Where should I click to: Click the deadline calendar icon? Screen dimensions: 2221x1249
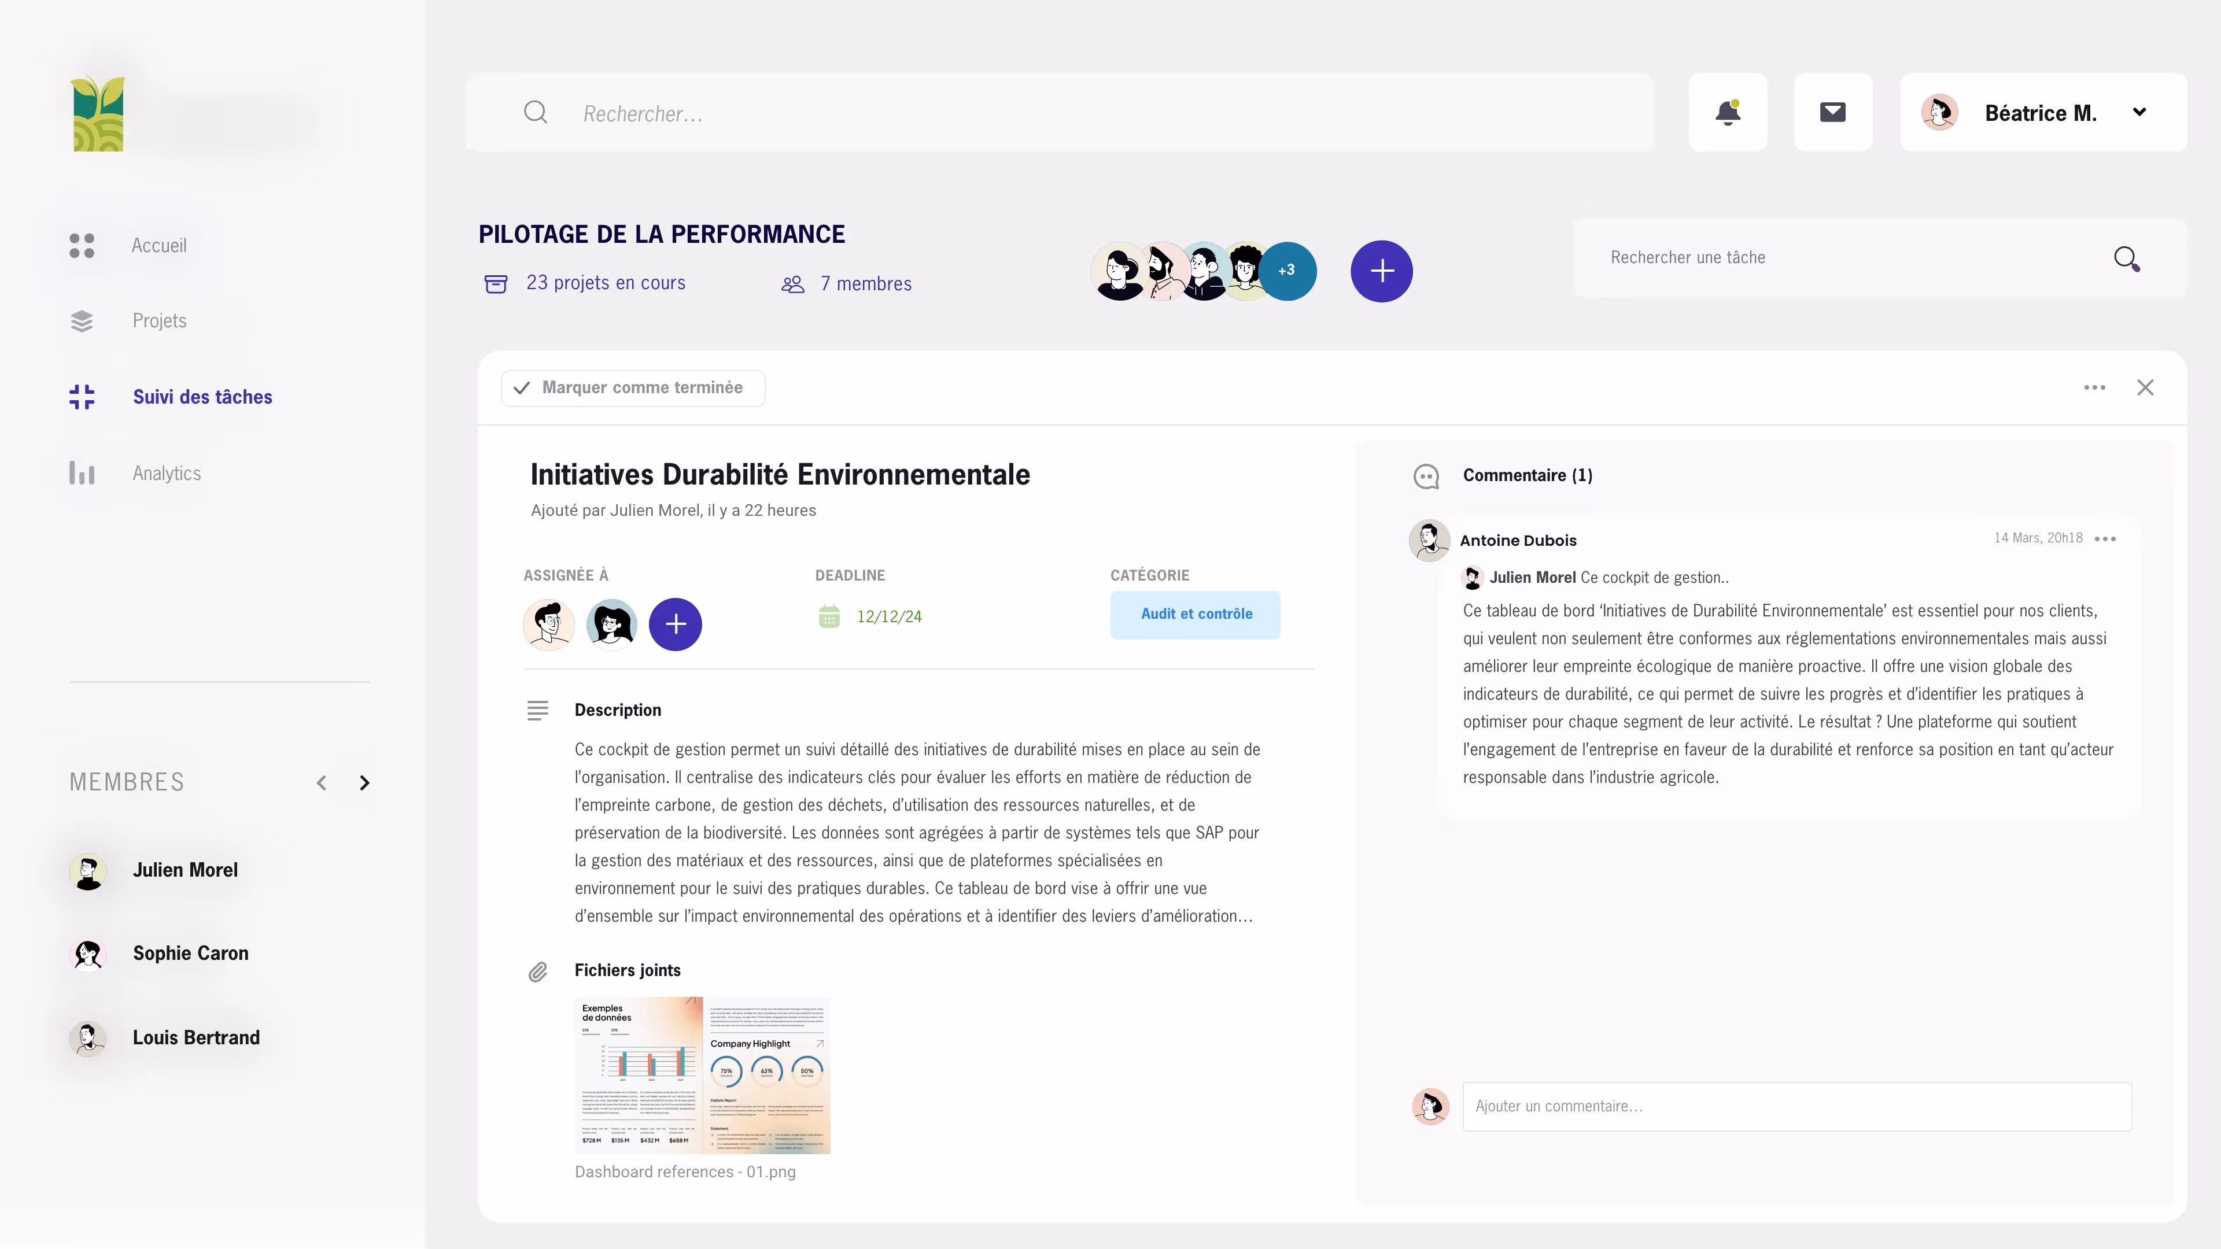(829, 616)
